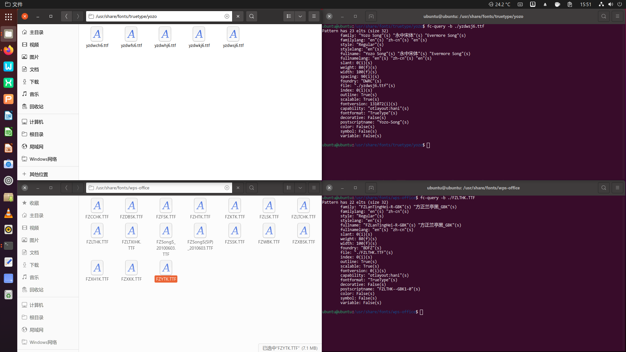Select the FZYTK.TTF font file
The width and height of the screenshot is (626, 352).
166,271
